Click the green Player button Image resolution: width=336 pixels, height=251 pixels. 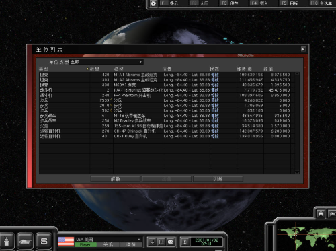pyautogui.click(x=85, y=244)
